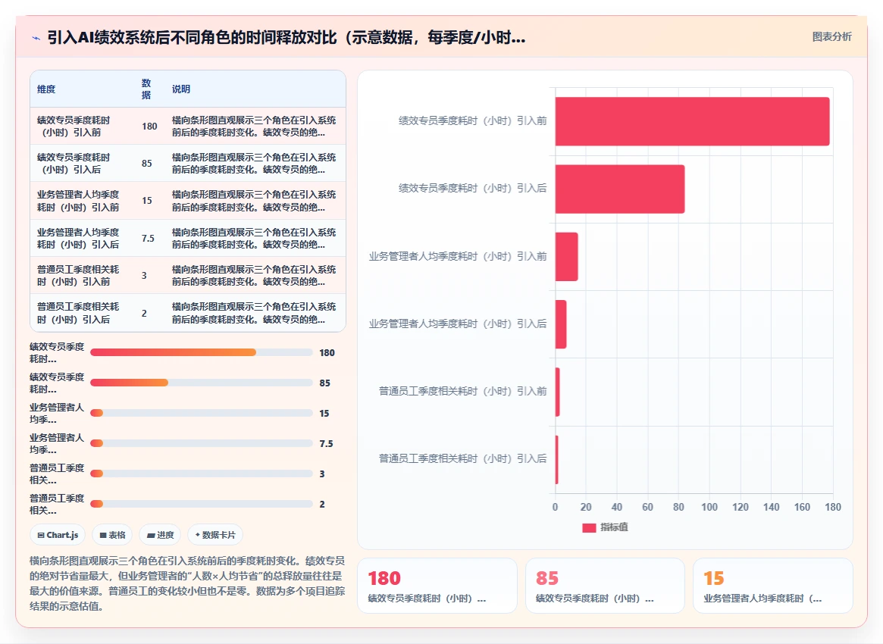883x644 pixels.
Task: Select table row 绩效专员季度耗时 引入前
Action: point(187,126)
